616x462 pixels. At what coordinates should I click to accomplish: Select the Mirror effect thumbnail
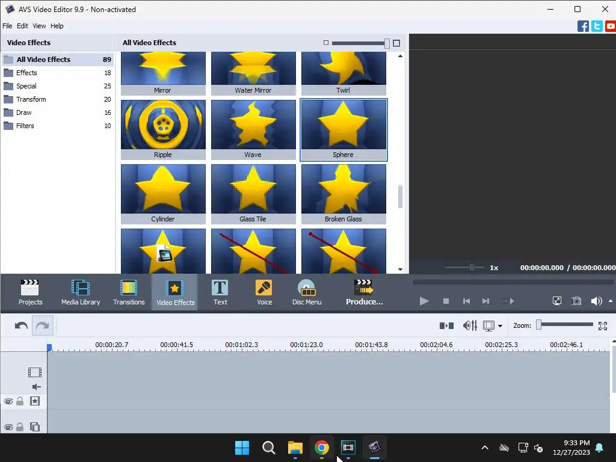coord(163,73)
